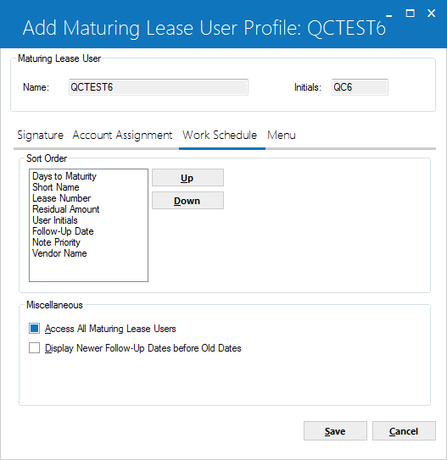
Task: Open the Menu tab
Action: coord(282,136)
